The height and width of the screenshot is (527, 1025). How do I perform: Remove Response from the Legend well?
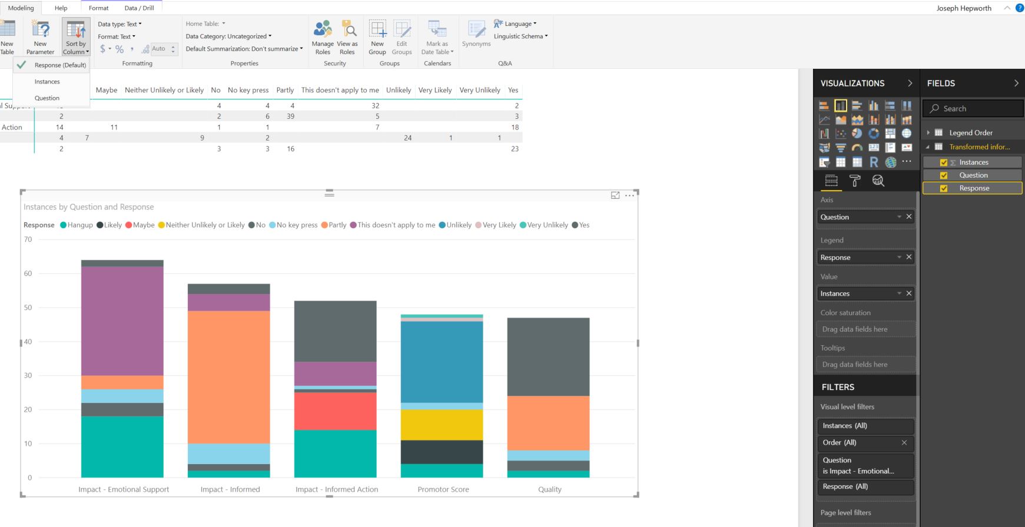pos(909,257)
